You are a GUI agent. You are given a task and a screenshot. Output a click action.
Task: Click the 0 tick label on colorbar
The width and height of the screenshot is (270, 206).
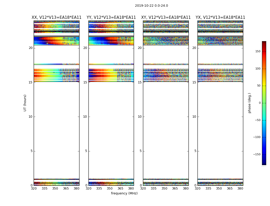click(x=260, y=103)
